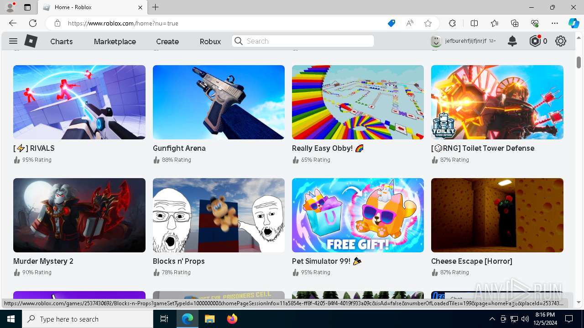Viewport: 584px width, 328px height.
Task: Click the RIVALS game title link
Action: point(34,148)
